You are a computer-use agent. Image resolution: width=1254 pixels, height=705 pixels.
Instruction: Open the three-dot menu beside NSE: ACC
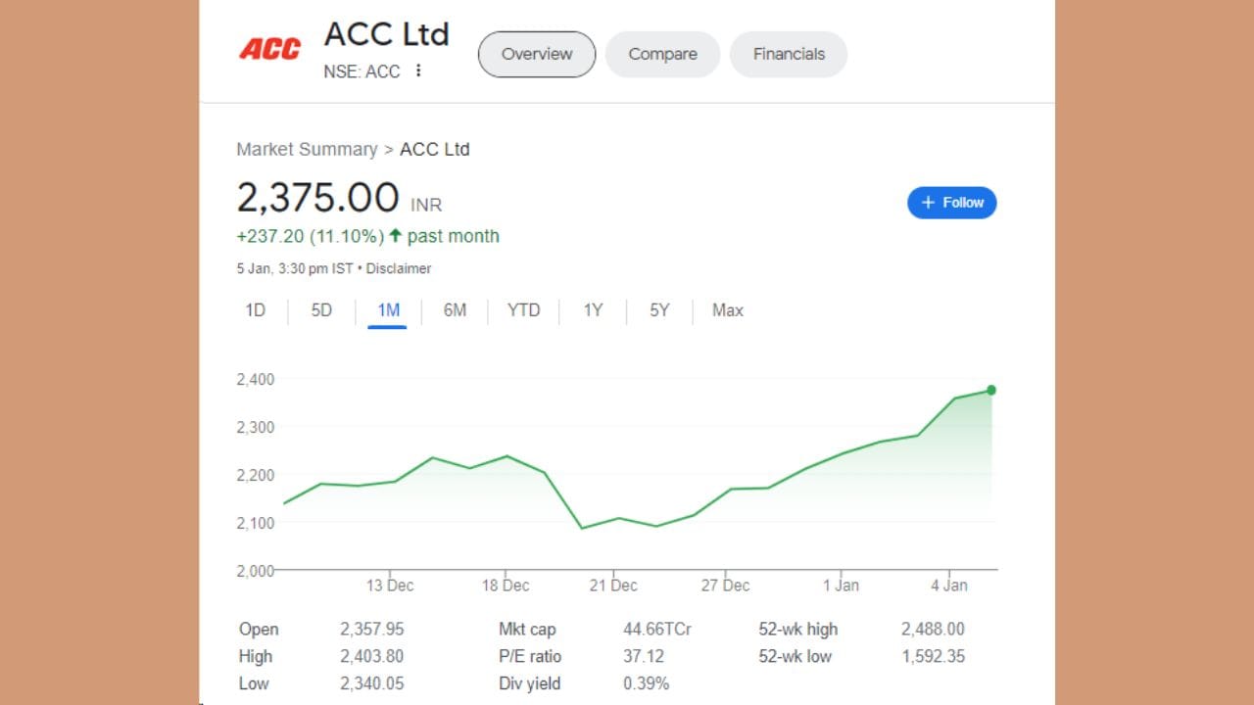[x=418, y=70]
